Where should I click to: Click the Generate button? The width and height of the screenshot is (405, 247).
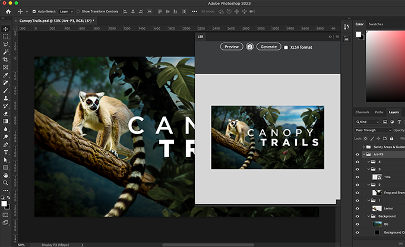268,46
